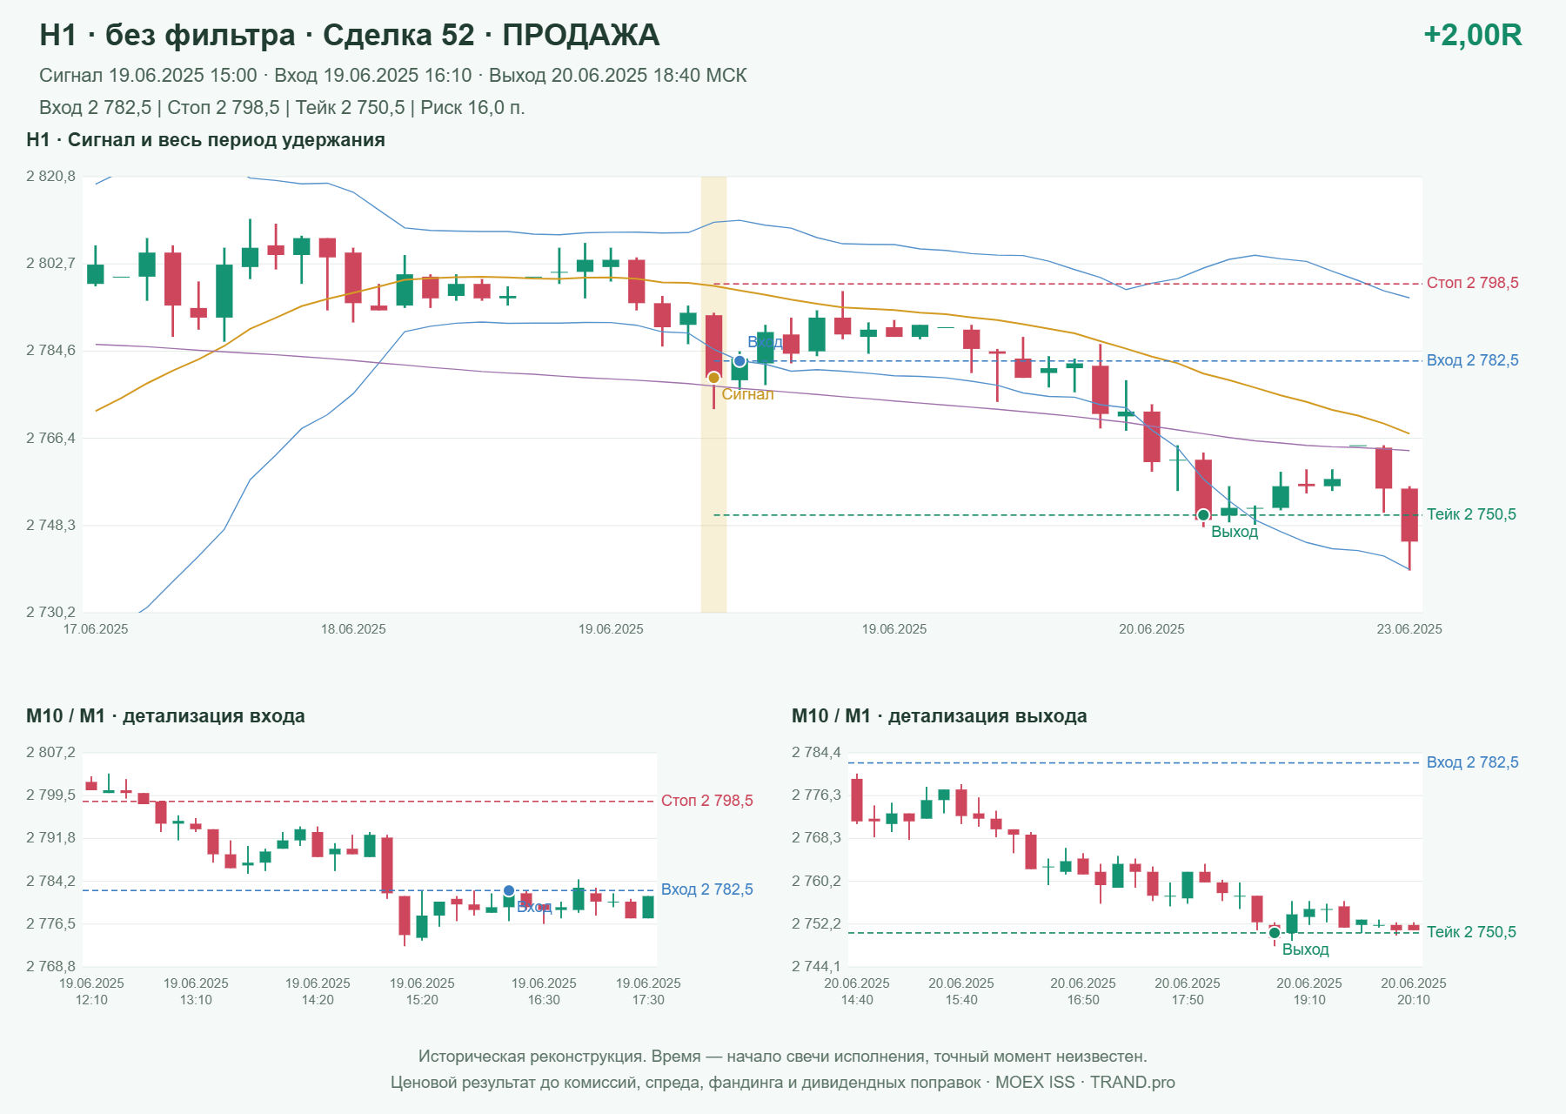
Task: Click the 'Вход 2 782,5' label in entry detail chart
Action: 707,889
